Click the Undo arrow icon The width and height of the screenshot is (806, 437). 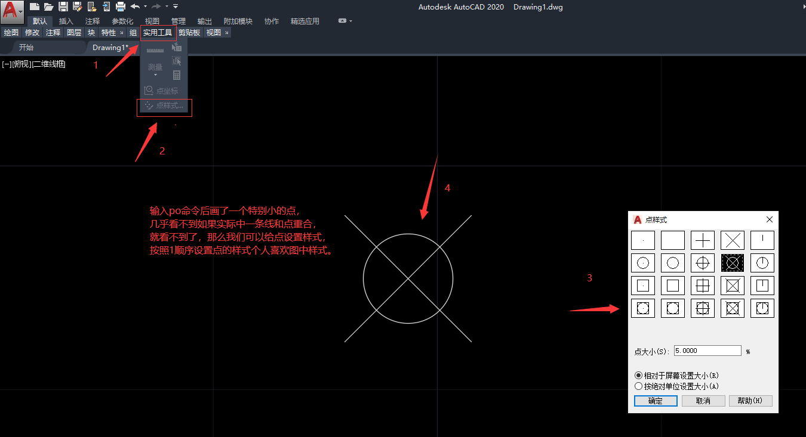point(134,7)
